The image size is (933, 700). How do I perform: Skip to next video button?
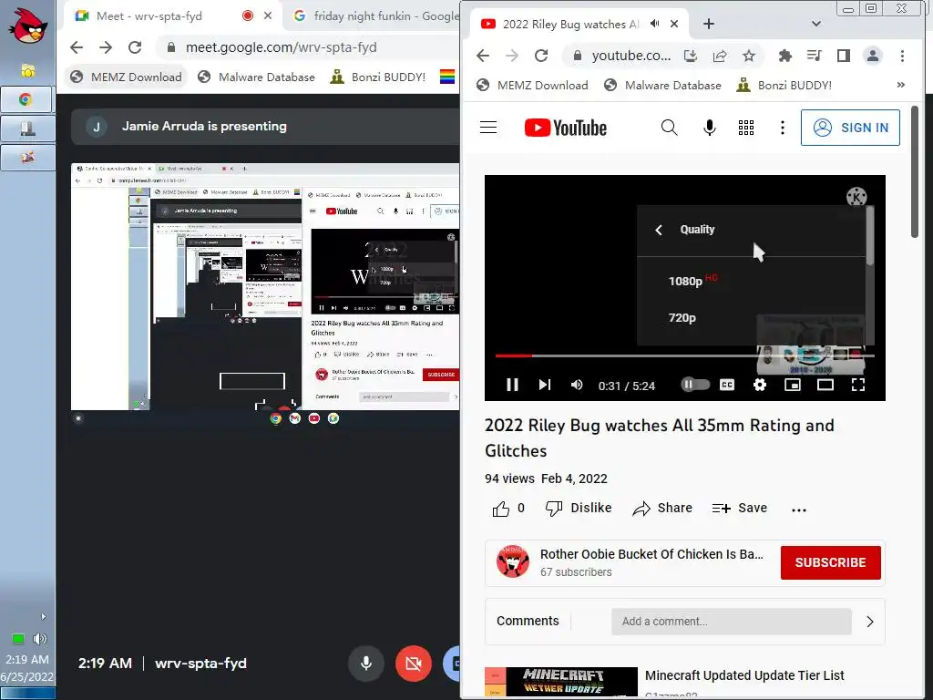tap(545, 386)
